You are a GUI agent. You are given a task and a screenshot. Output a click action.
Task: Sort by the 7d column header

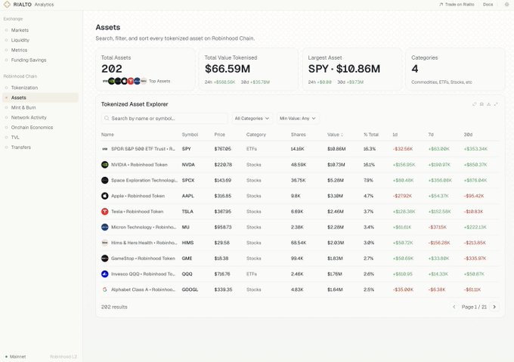coord(431,135)
